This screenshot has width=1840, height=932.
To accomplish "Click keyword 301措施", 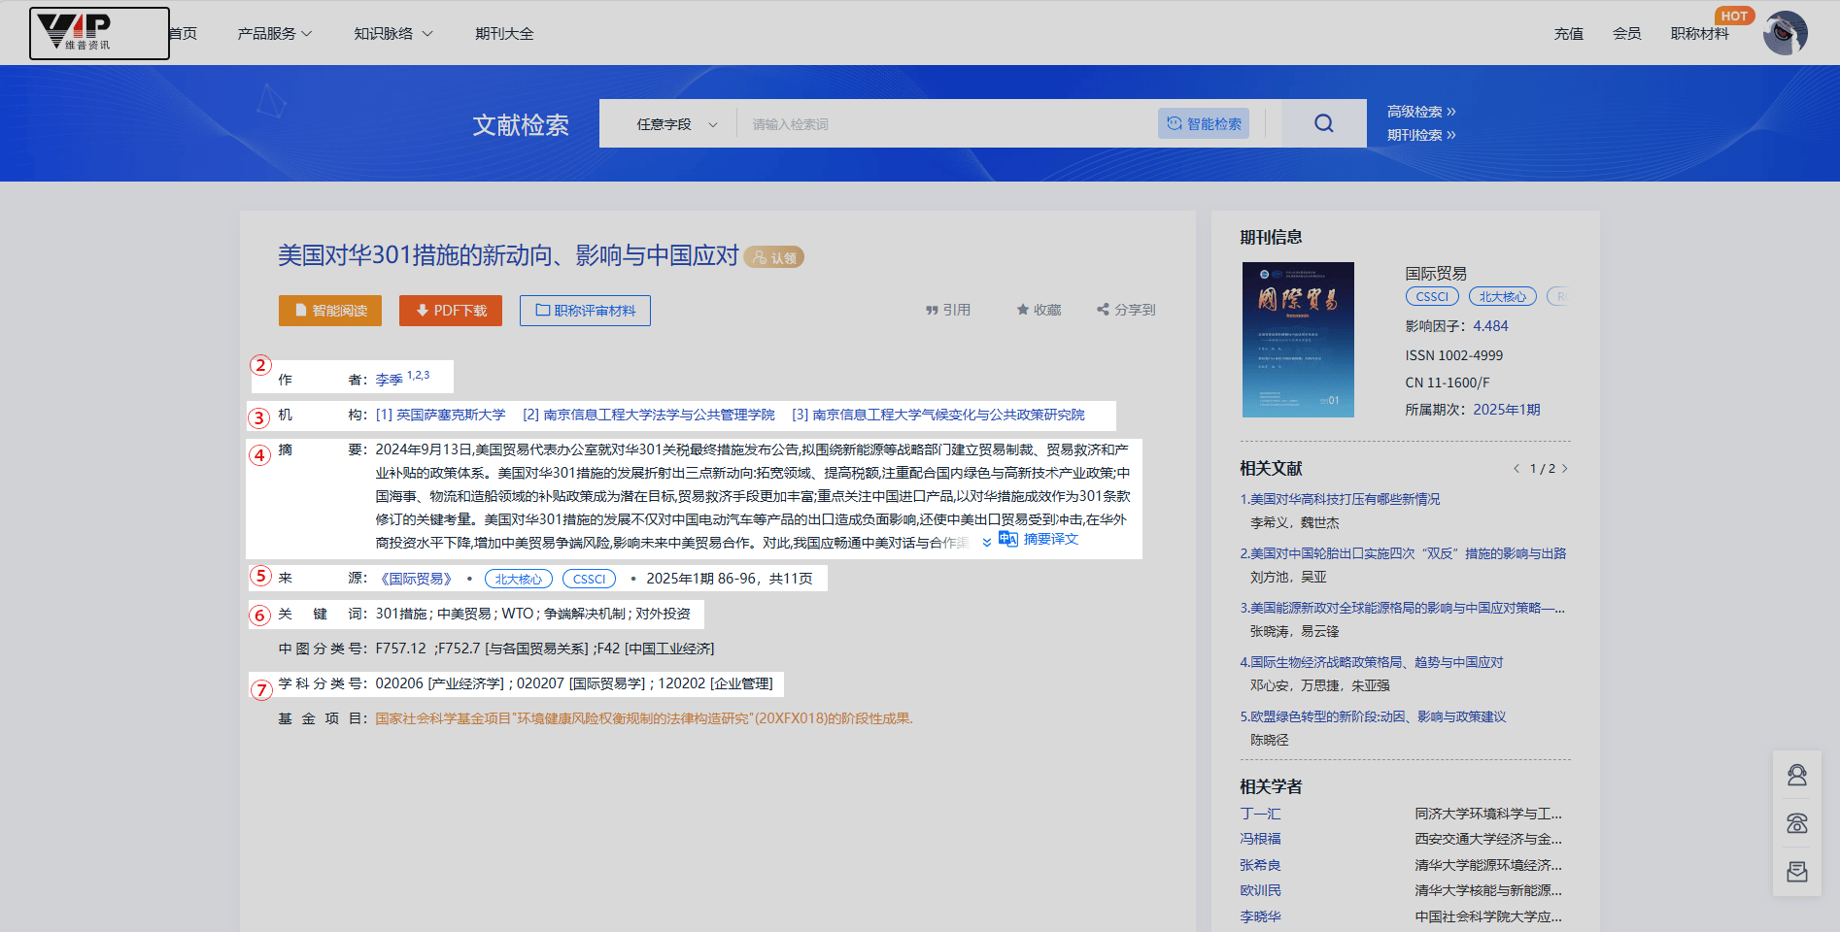I will point(401,614).
